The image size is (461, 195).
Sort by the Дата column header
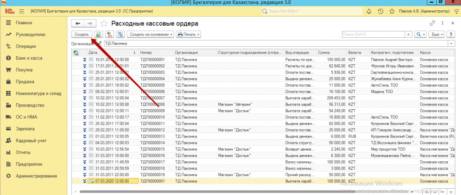(x=113, y=53)
